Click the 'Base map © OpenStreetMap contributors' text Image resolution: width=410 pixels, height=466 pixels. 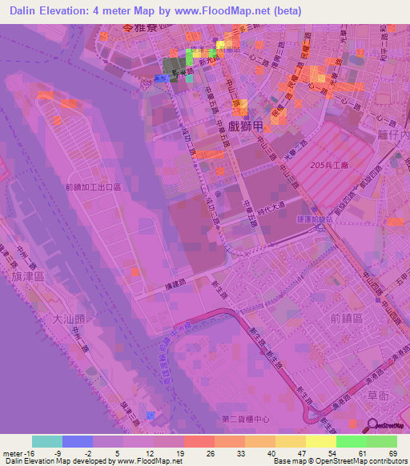point(340,461)
